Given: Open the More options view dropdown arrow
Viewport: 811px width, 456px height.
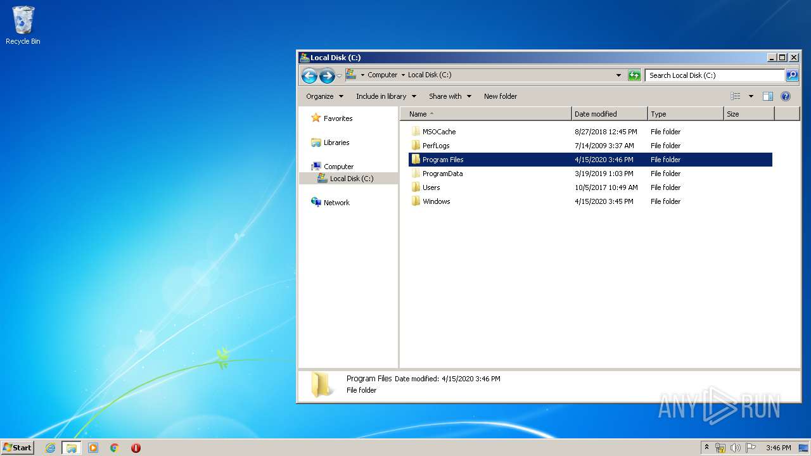Looking at the screenshot, I should [x=751, y=96].
